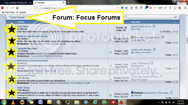Open the Most Visited bookmarks folder
This screenshot has height=105, width=188.
click(8, 12)
